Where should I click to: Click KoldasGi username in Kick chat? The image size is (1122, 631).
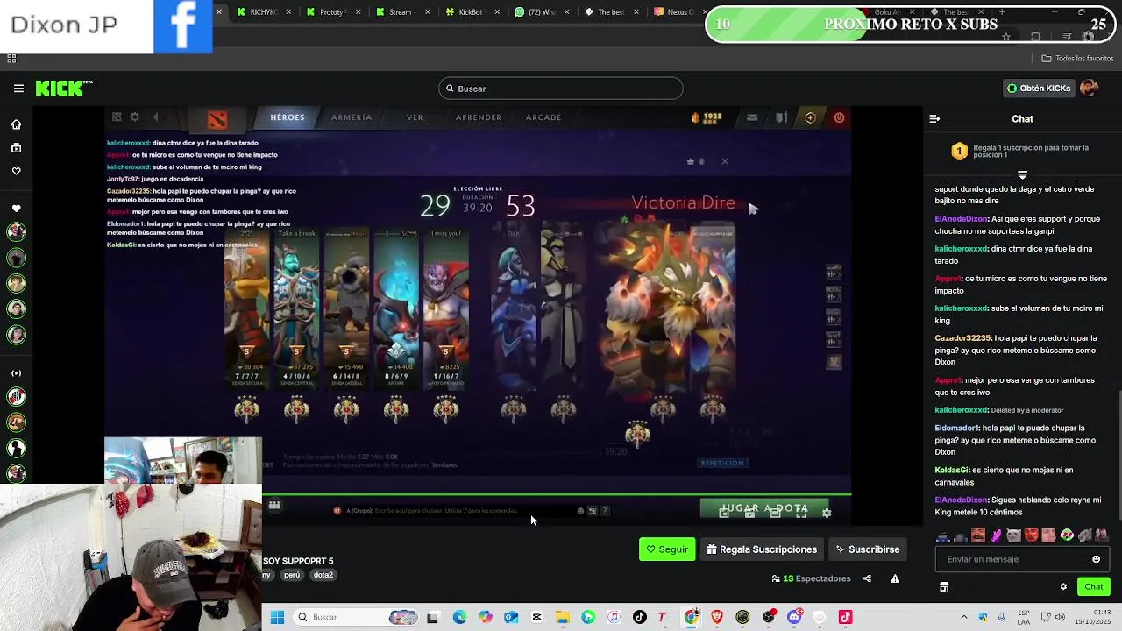click(x=952, y=471)
